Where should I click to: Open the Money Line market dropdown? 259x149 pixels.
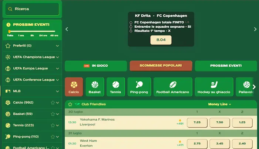219,104
